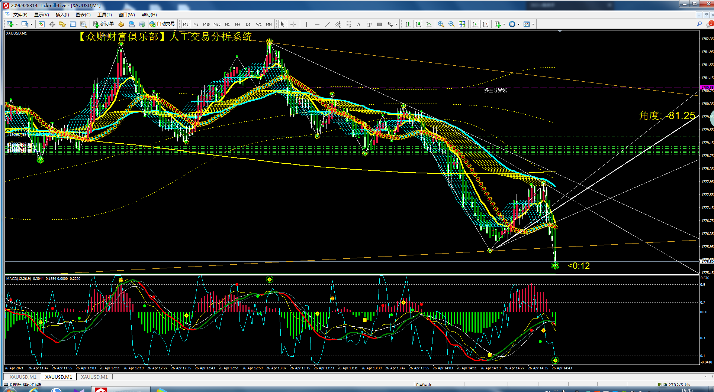Screen dimensions: 714x392
Task: Switch to the third XAUUSD,M1 chart tab
Action: click(x=94, y=377)
